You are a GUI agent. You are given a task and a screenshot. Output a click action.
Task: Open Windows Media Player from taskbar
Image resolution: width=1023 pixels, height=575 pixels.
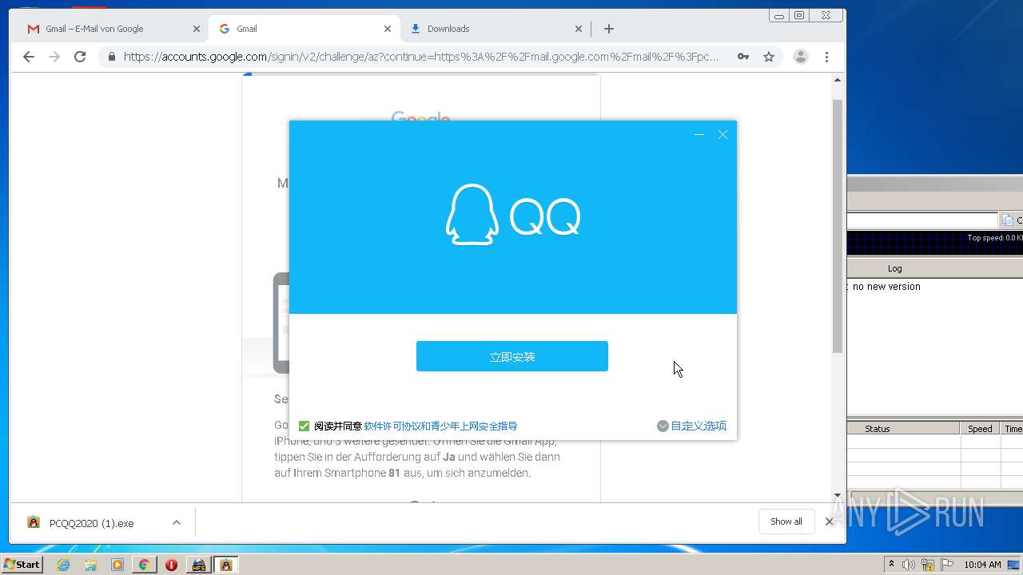(117, 565)
